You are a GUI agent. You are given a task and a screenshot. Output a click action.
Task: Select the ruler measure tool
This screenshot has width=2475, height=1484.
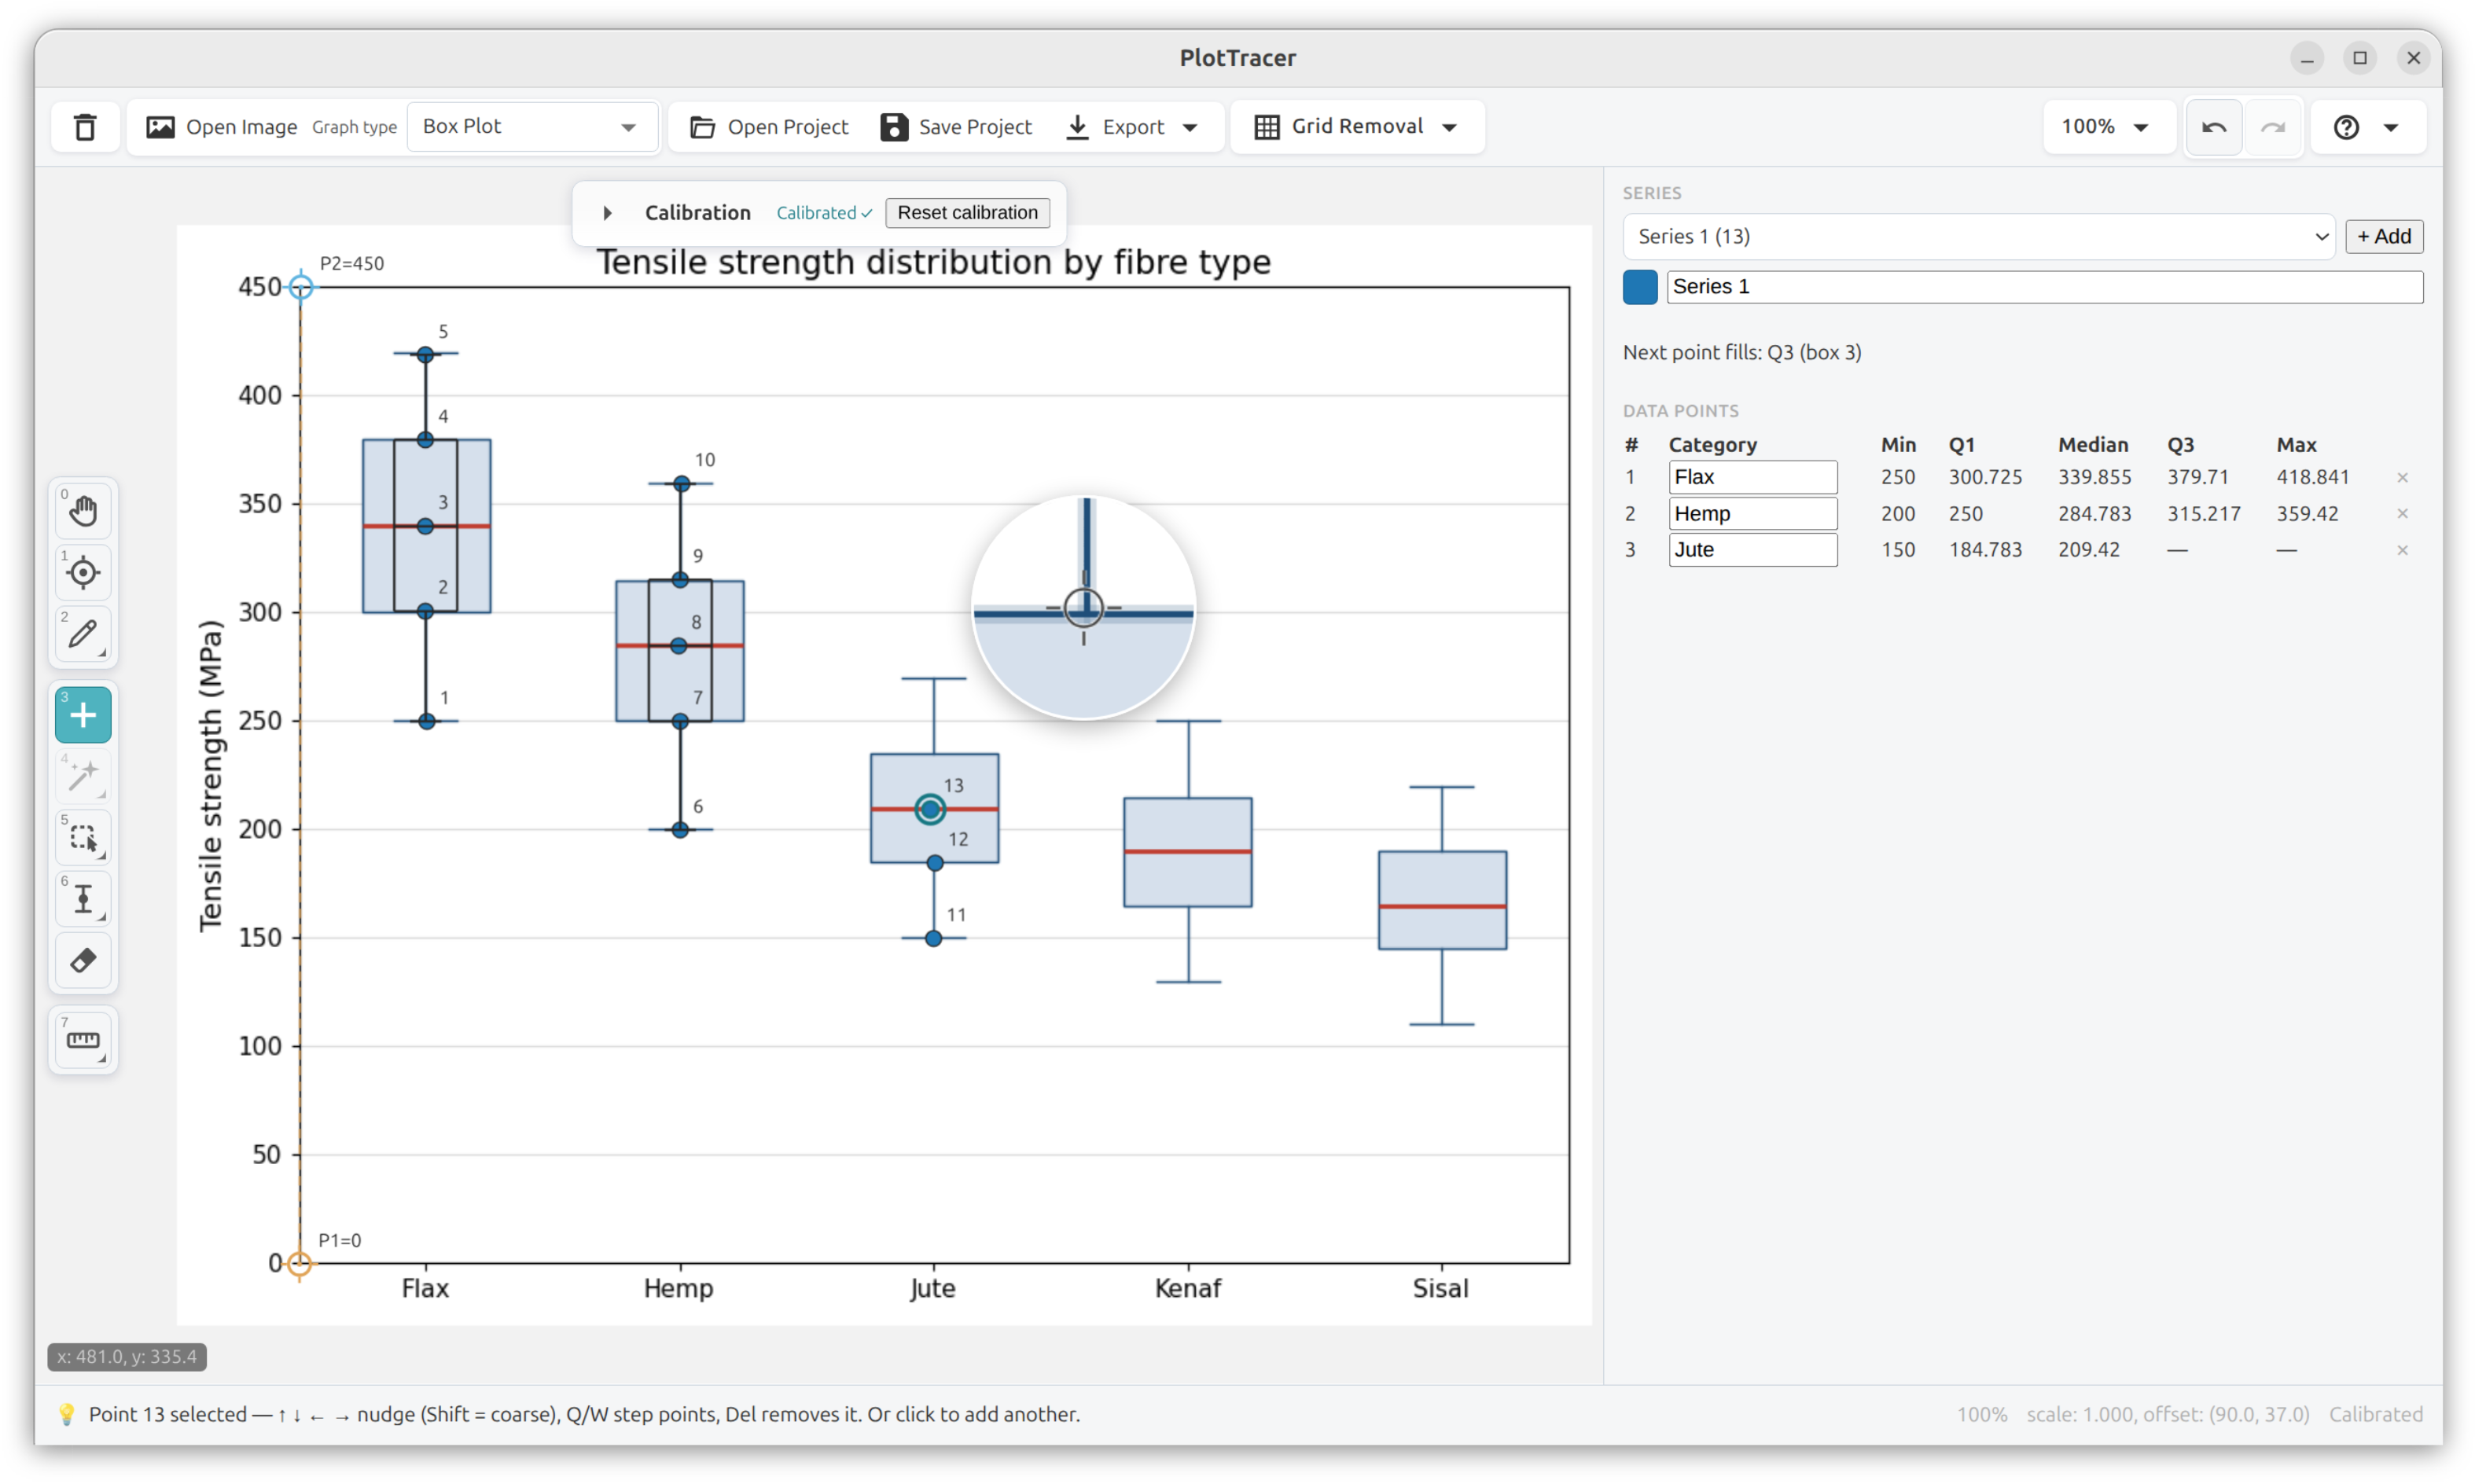point(83,1041)
